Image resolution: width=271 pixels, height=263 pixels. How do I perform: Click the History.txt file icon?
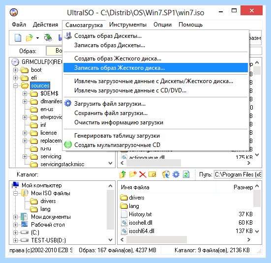coord(124,214)
